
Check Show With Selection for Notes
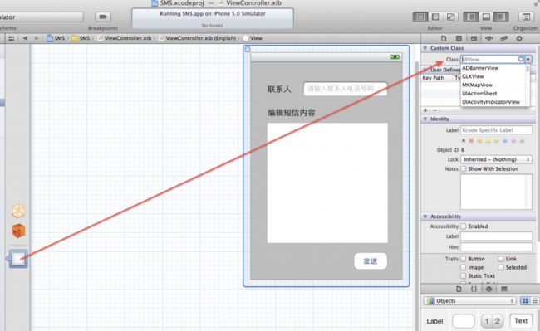(464, 168)
